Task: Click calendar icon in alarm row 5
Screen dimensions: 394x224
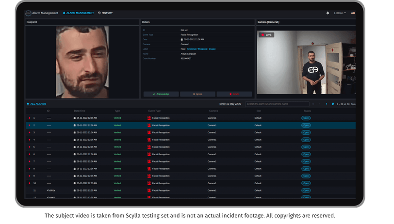Action: (x=75, y=147)
